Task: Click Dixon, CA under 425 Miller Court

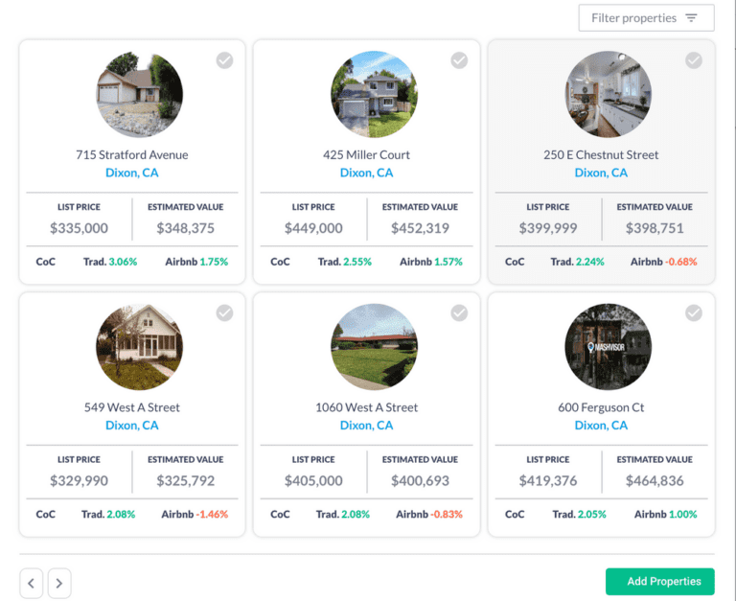Action: point(367,173)
